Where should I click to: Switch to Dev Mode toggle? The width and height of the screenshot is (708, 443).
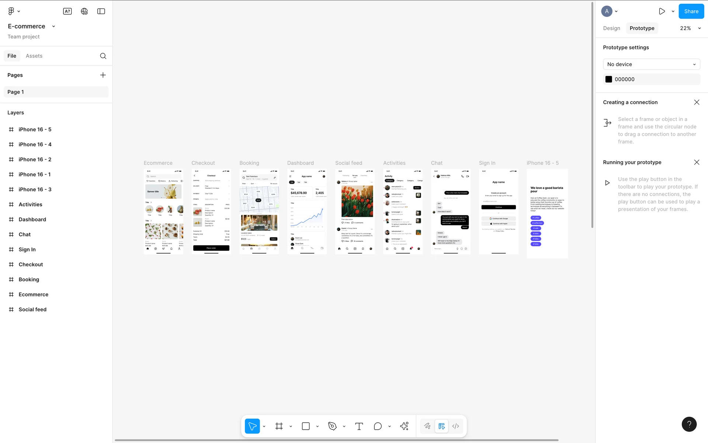click(456, 426)
